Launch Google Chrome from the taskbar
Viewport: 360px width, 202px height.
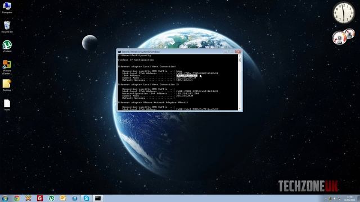(x=17, y=198)
